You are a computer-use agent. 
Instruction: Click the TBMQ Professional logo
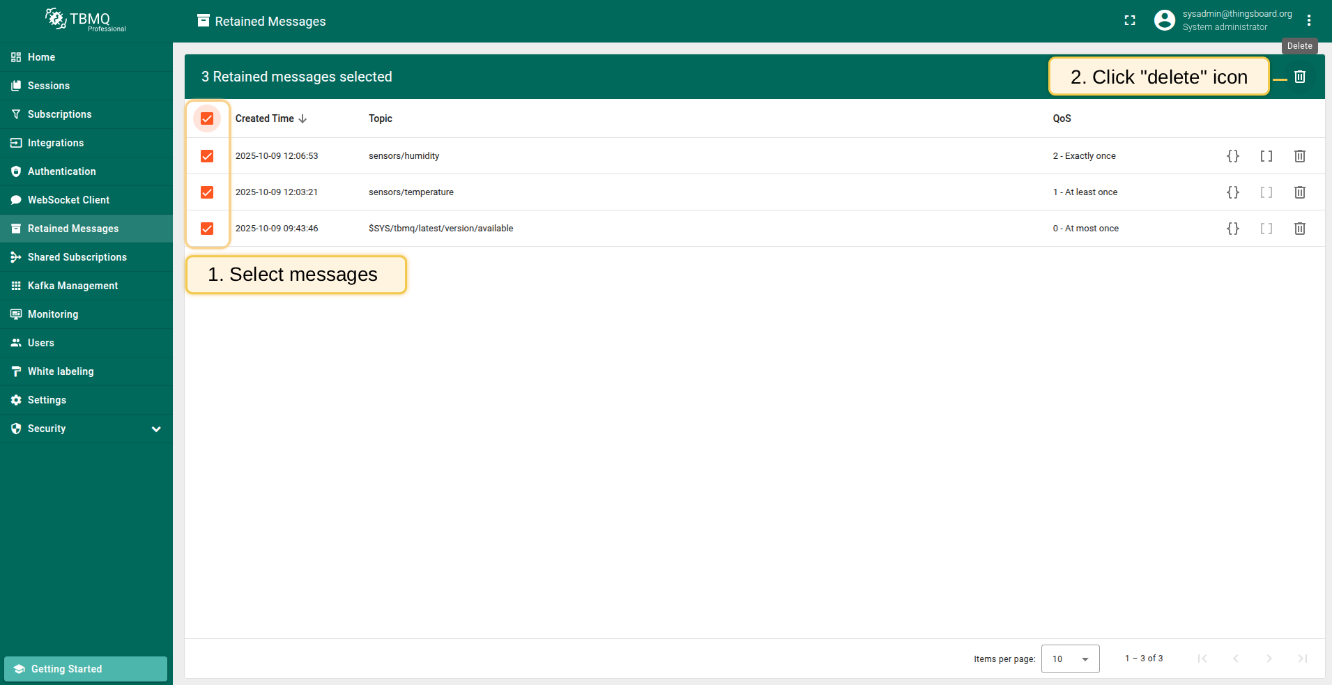[86, 20]
